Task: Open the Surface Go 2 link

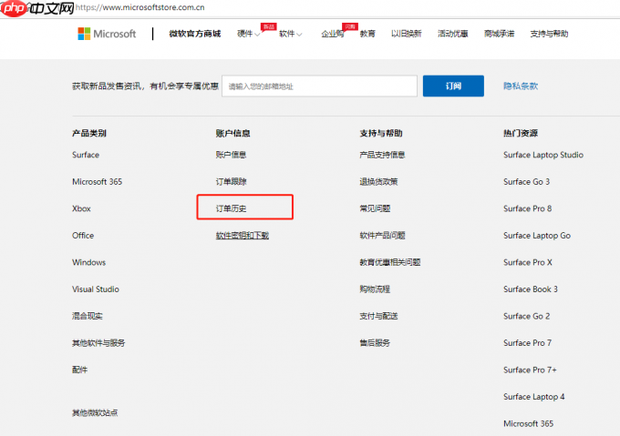Action: tap(526, 316)
